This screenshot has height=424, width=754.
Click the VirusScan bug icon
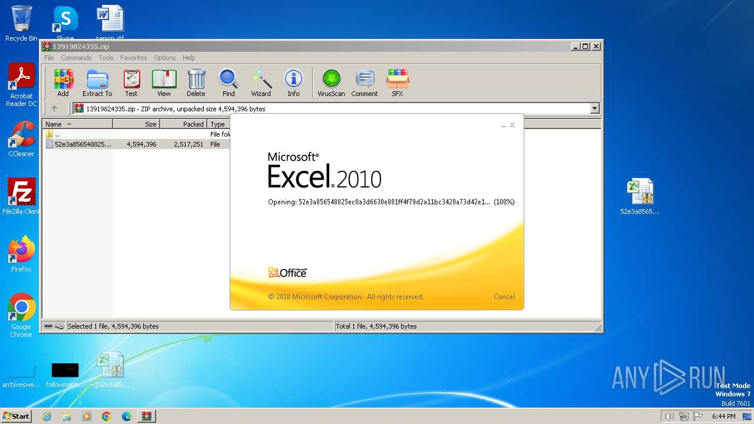[x=331, y=82]
